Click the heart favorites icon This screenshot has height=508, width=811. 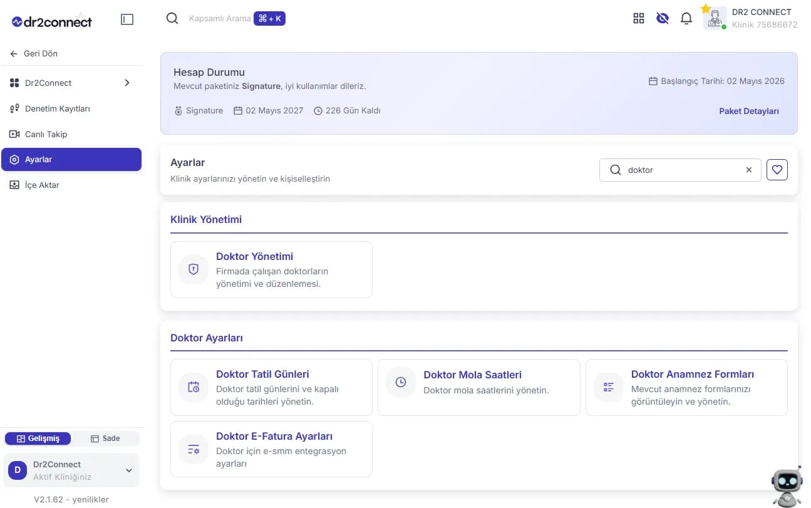point(777,170)
